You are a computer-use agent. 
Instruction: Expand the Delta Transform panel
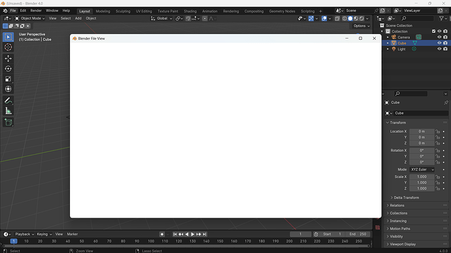(406, 197)
